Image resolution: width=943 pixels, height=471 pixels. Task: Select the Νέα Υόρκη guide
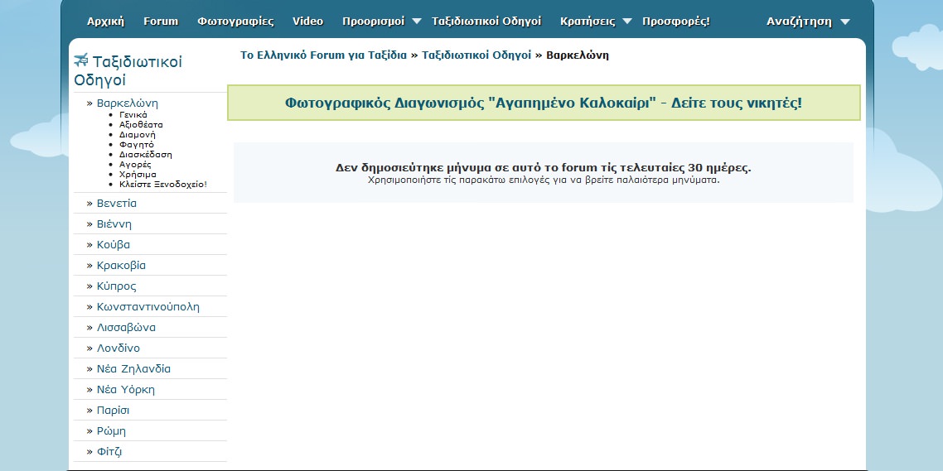pos(125,390)
